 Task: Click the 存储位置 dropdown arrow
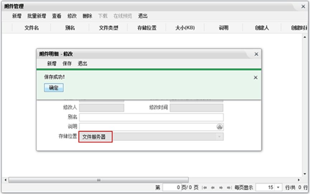tap(219, 137)
